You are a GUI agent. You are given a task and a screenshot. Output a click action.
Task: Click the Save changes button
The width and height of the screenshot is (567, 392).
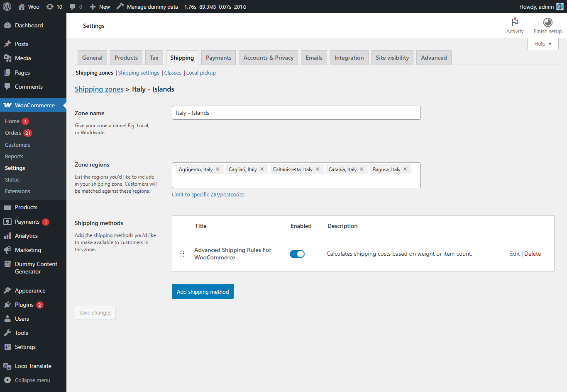95,312
